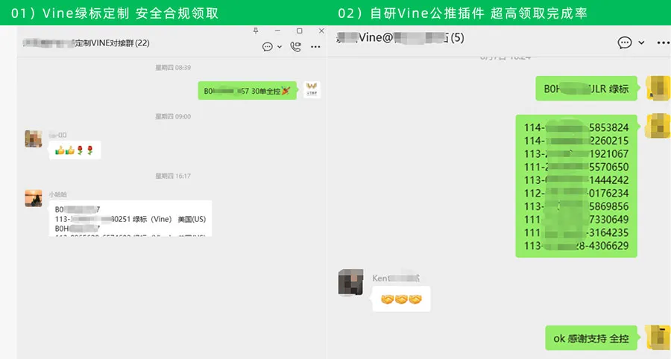Open more options in VINE对接群 header
This screenshot has height=359, width=671.
[315, 47]
